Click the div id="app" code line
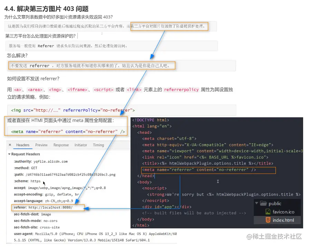The image size is (309, 247). 167,207
